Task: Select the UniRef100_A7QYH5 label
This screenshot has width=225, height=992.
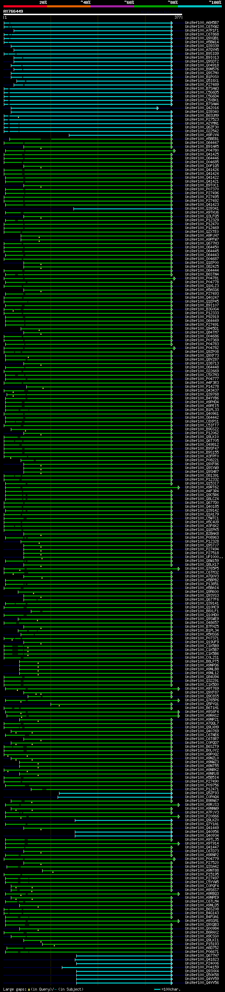Action: (202, 50)
